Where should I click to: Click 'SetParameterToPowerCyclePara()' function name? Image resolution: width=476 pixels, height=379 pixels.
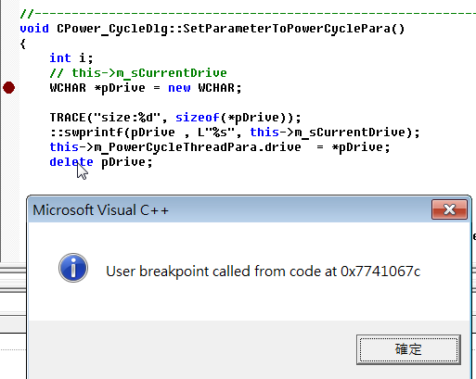tap(294, 29)
